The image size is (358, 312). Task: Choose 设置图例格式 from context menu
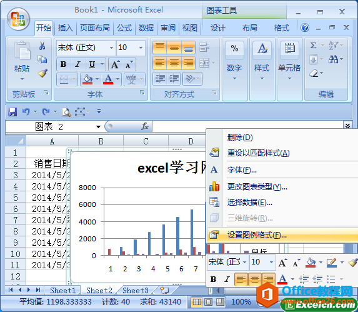[x=282, y=235]
